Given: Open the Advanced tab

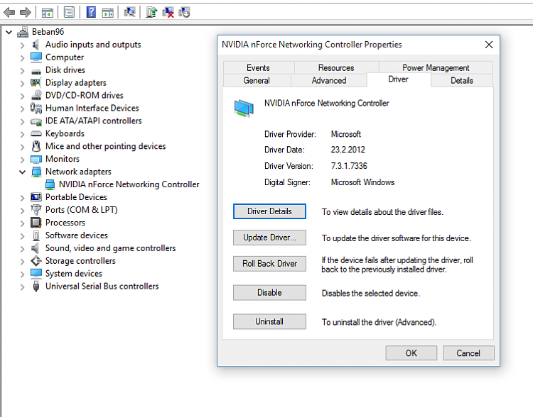Looking at the screenshot, I should pos(329,80).
